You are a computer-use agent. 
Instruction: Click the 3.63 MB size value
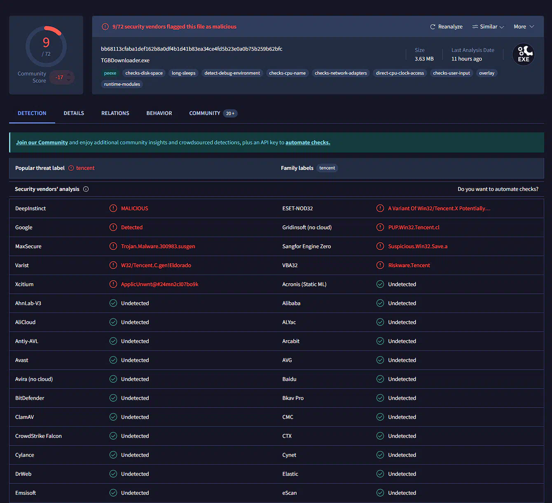[424, 59]
